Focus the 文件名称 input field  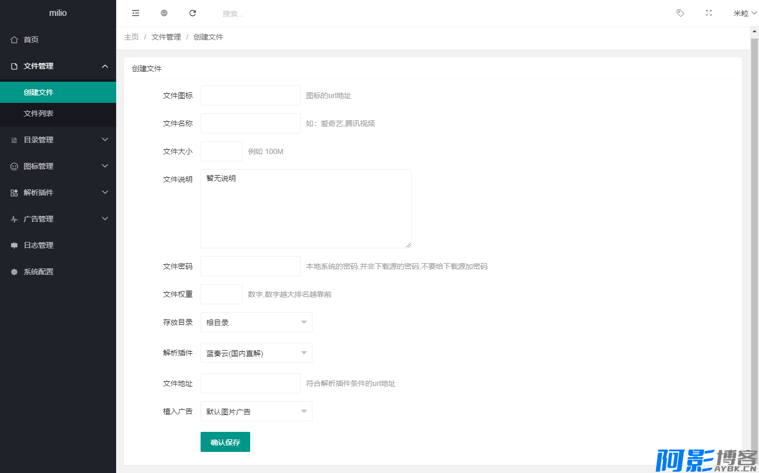(251, 123)
